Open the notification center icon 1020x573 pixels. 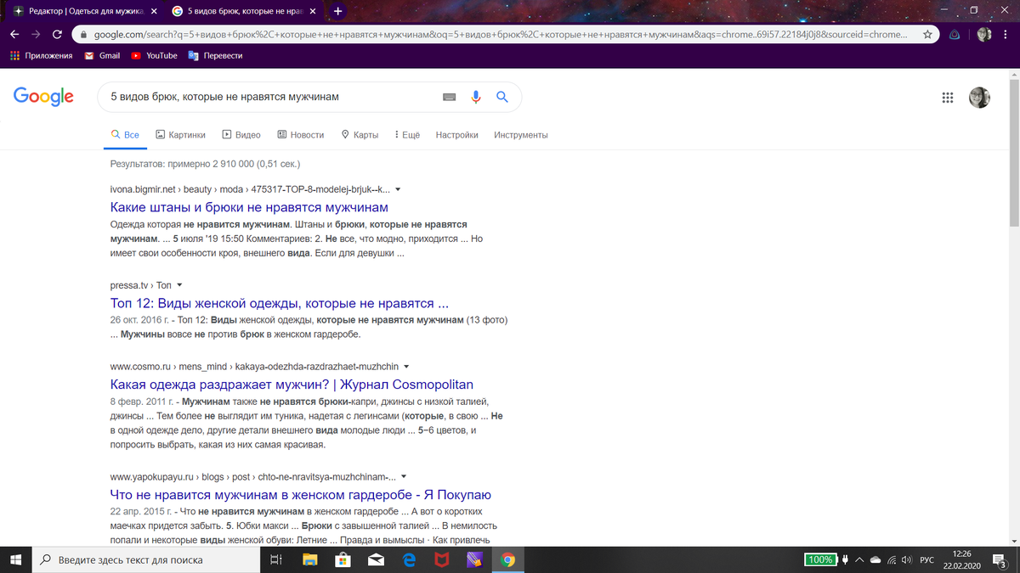(x=1000, y=559)
